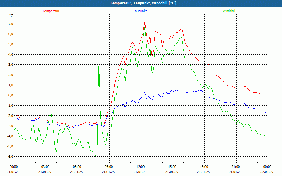Click the 3,0 y-axis value

coord(11,65)
